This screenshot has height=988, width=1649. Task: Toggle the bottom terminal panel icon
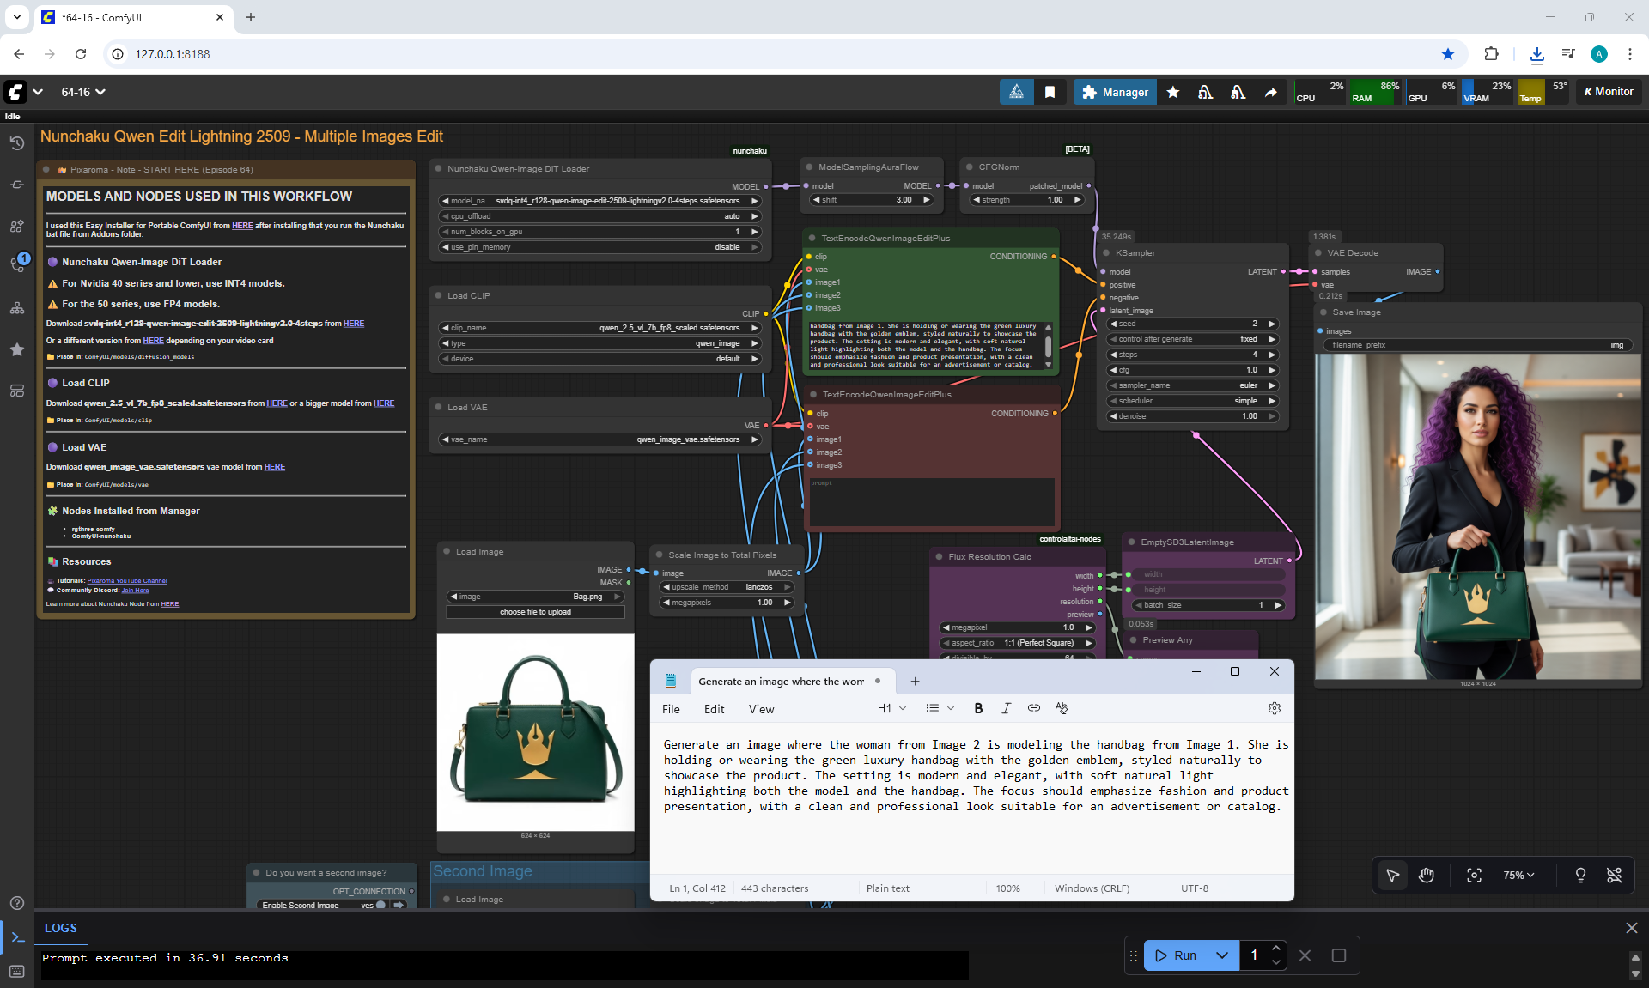[17, 936]
